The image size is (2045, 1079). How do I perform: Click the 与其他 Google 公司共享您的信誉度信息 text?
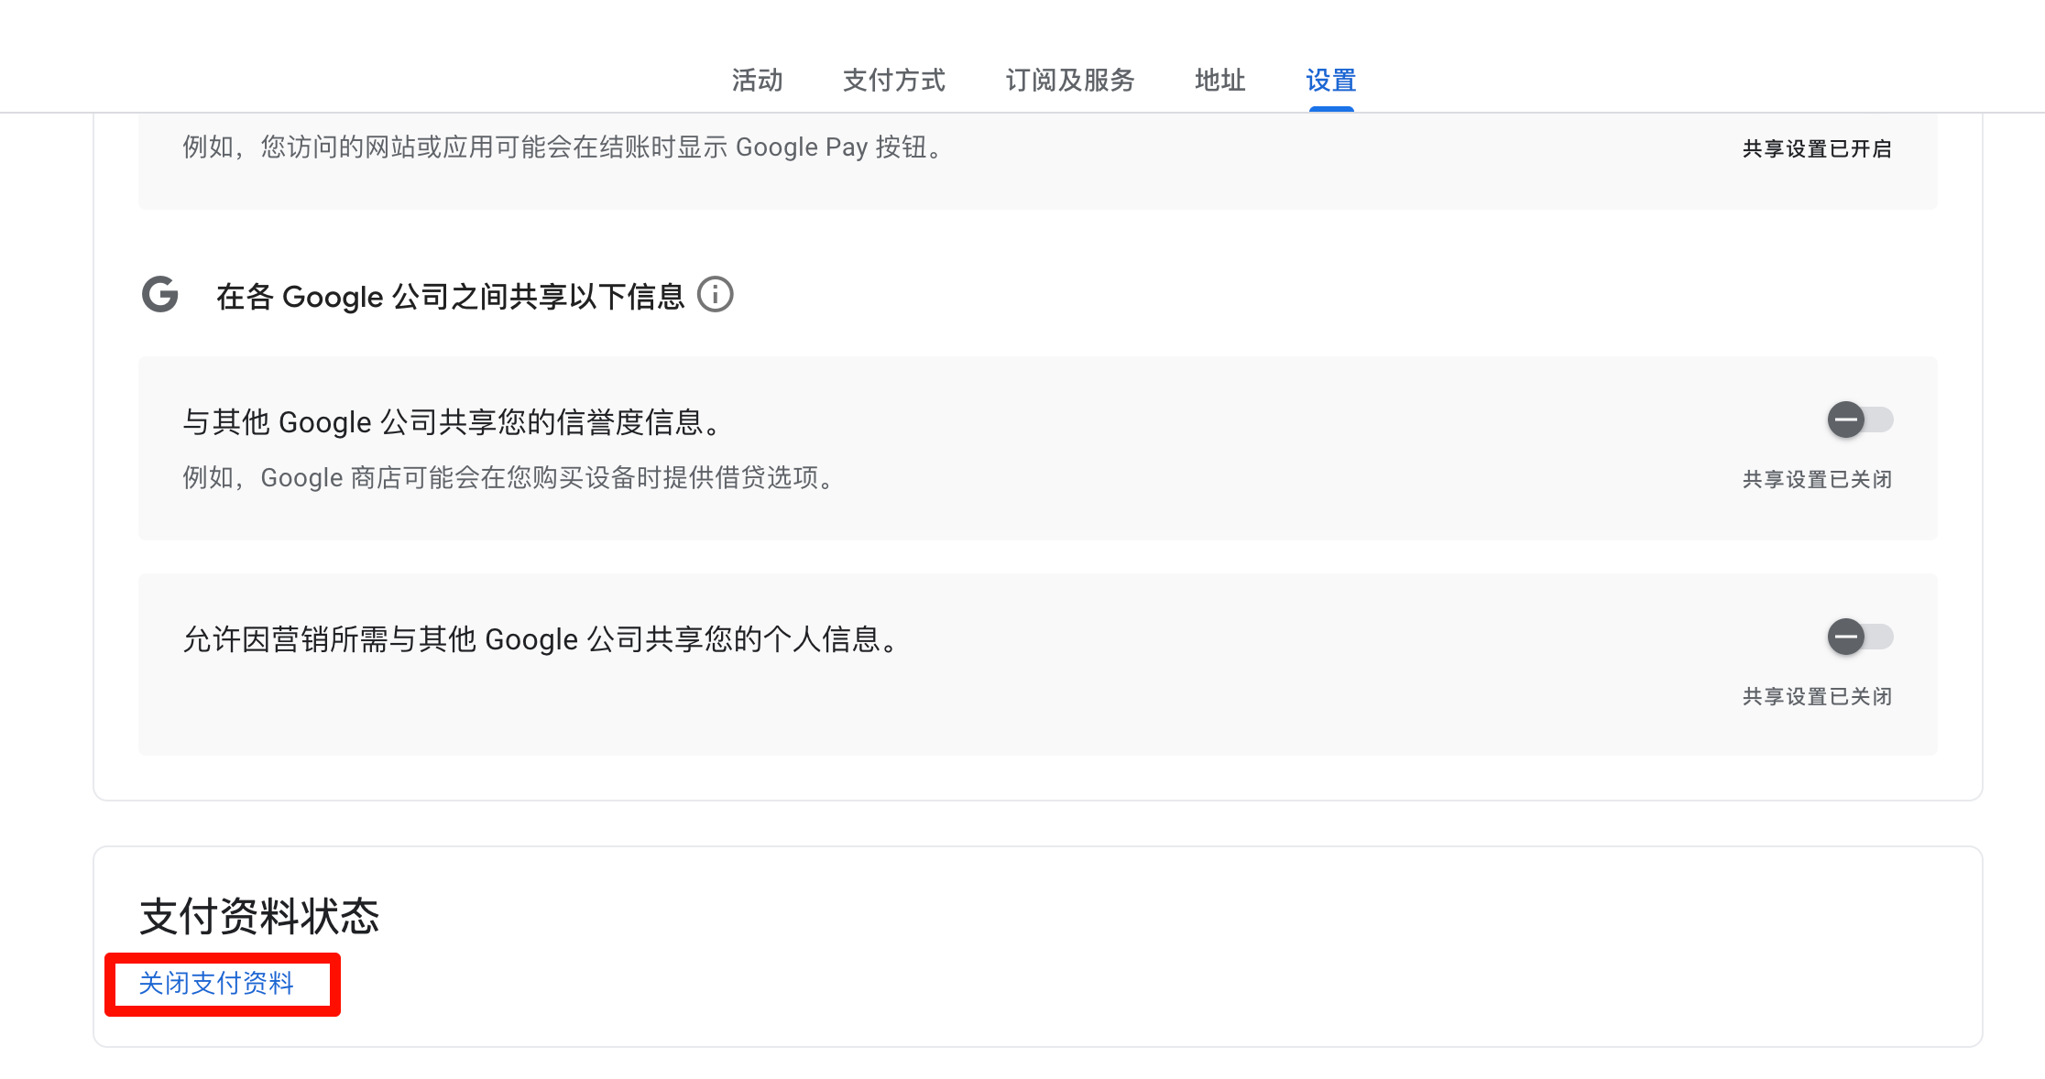[453, 422]
